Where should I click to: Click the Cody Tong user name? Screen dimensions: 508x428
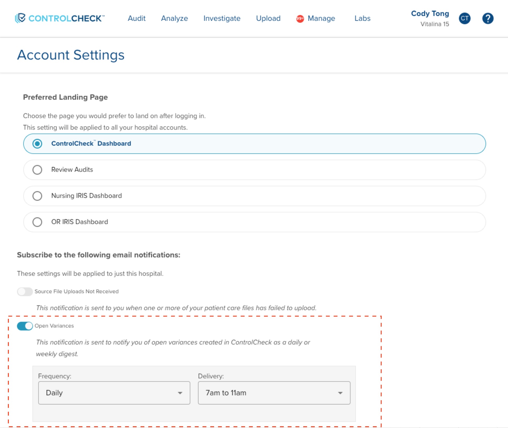(430, 14)
